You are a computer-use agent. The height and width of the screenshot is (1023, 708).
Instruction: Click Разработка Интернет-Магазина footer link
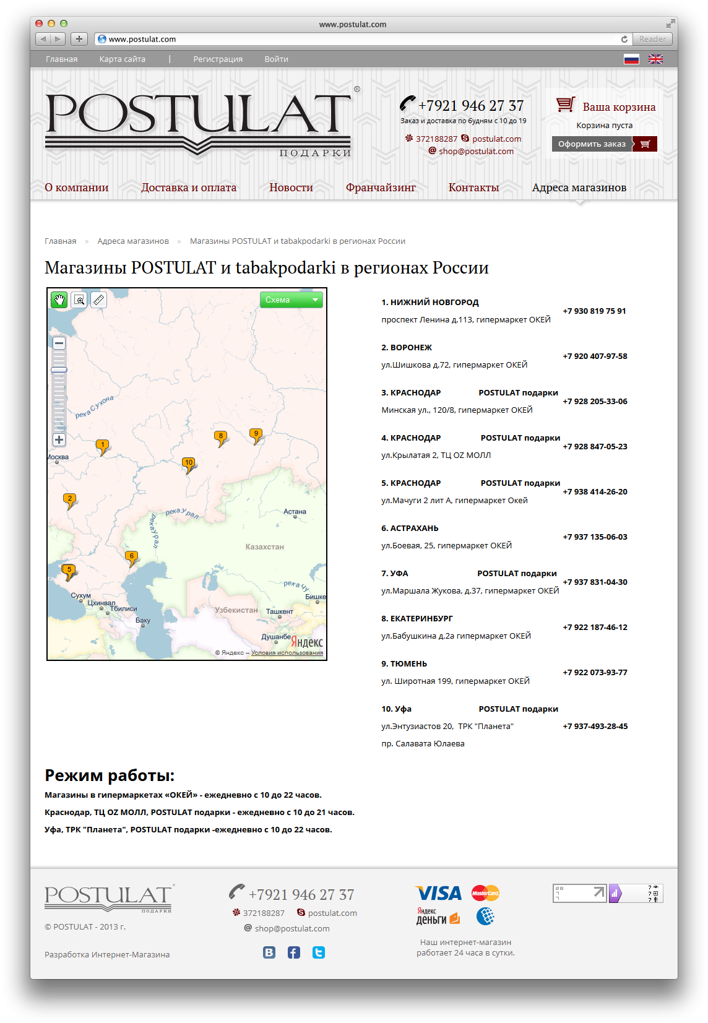pos(107,955)
